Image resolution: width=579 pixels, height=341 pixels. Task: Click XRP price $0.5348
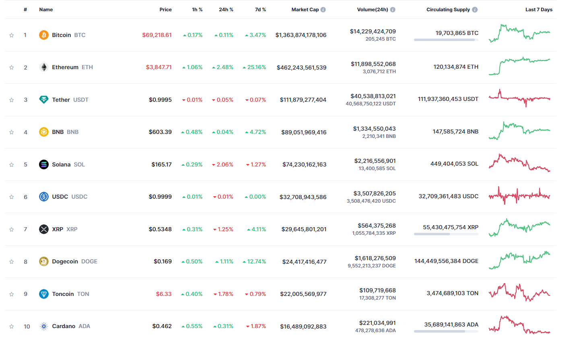pos(160,229)
